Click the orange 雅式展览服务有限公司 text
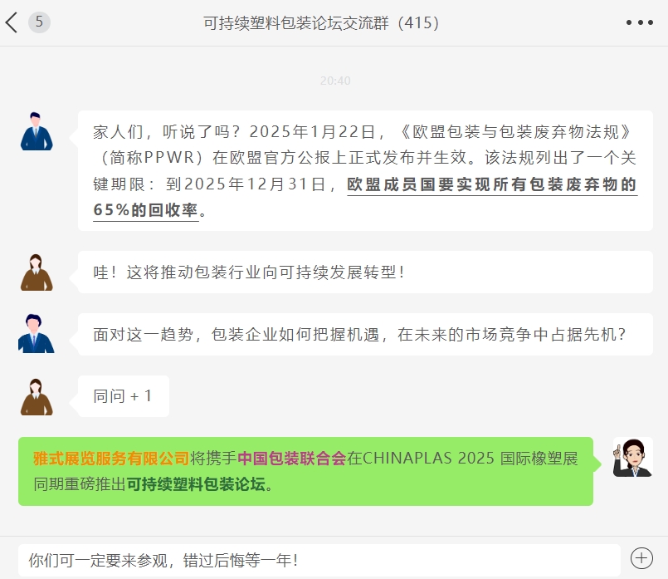 [111, 459]
